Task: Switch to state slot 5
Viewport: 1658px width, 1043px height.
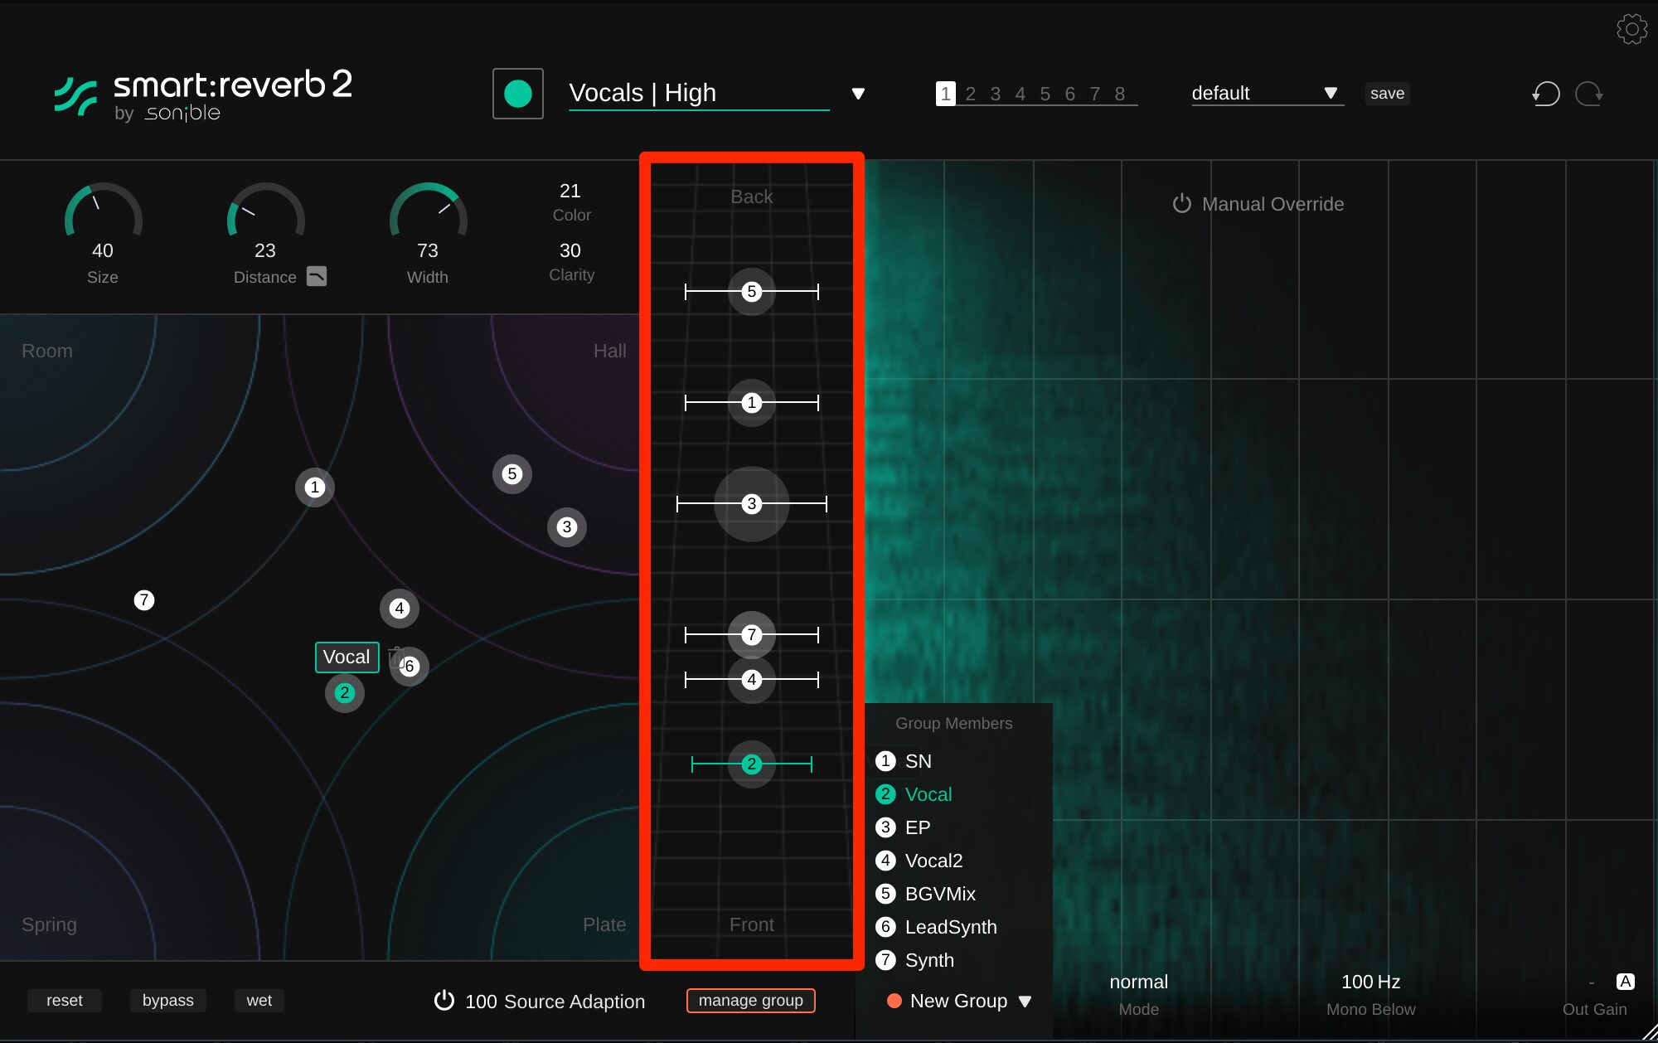Action: click(x=1045, y=94)
